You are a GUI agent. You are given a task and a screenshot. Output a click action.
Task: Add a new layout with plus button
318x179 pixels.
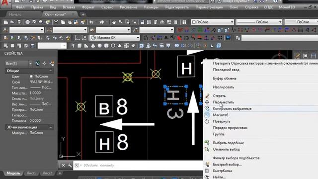(60, 174)
